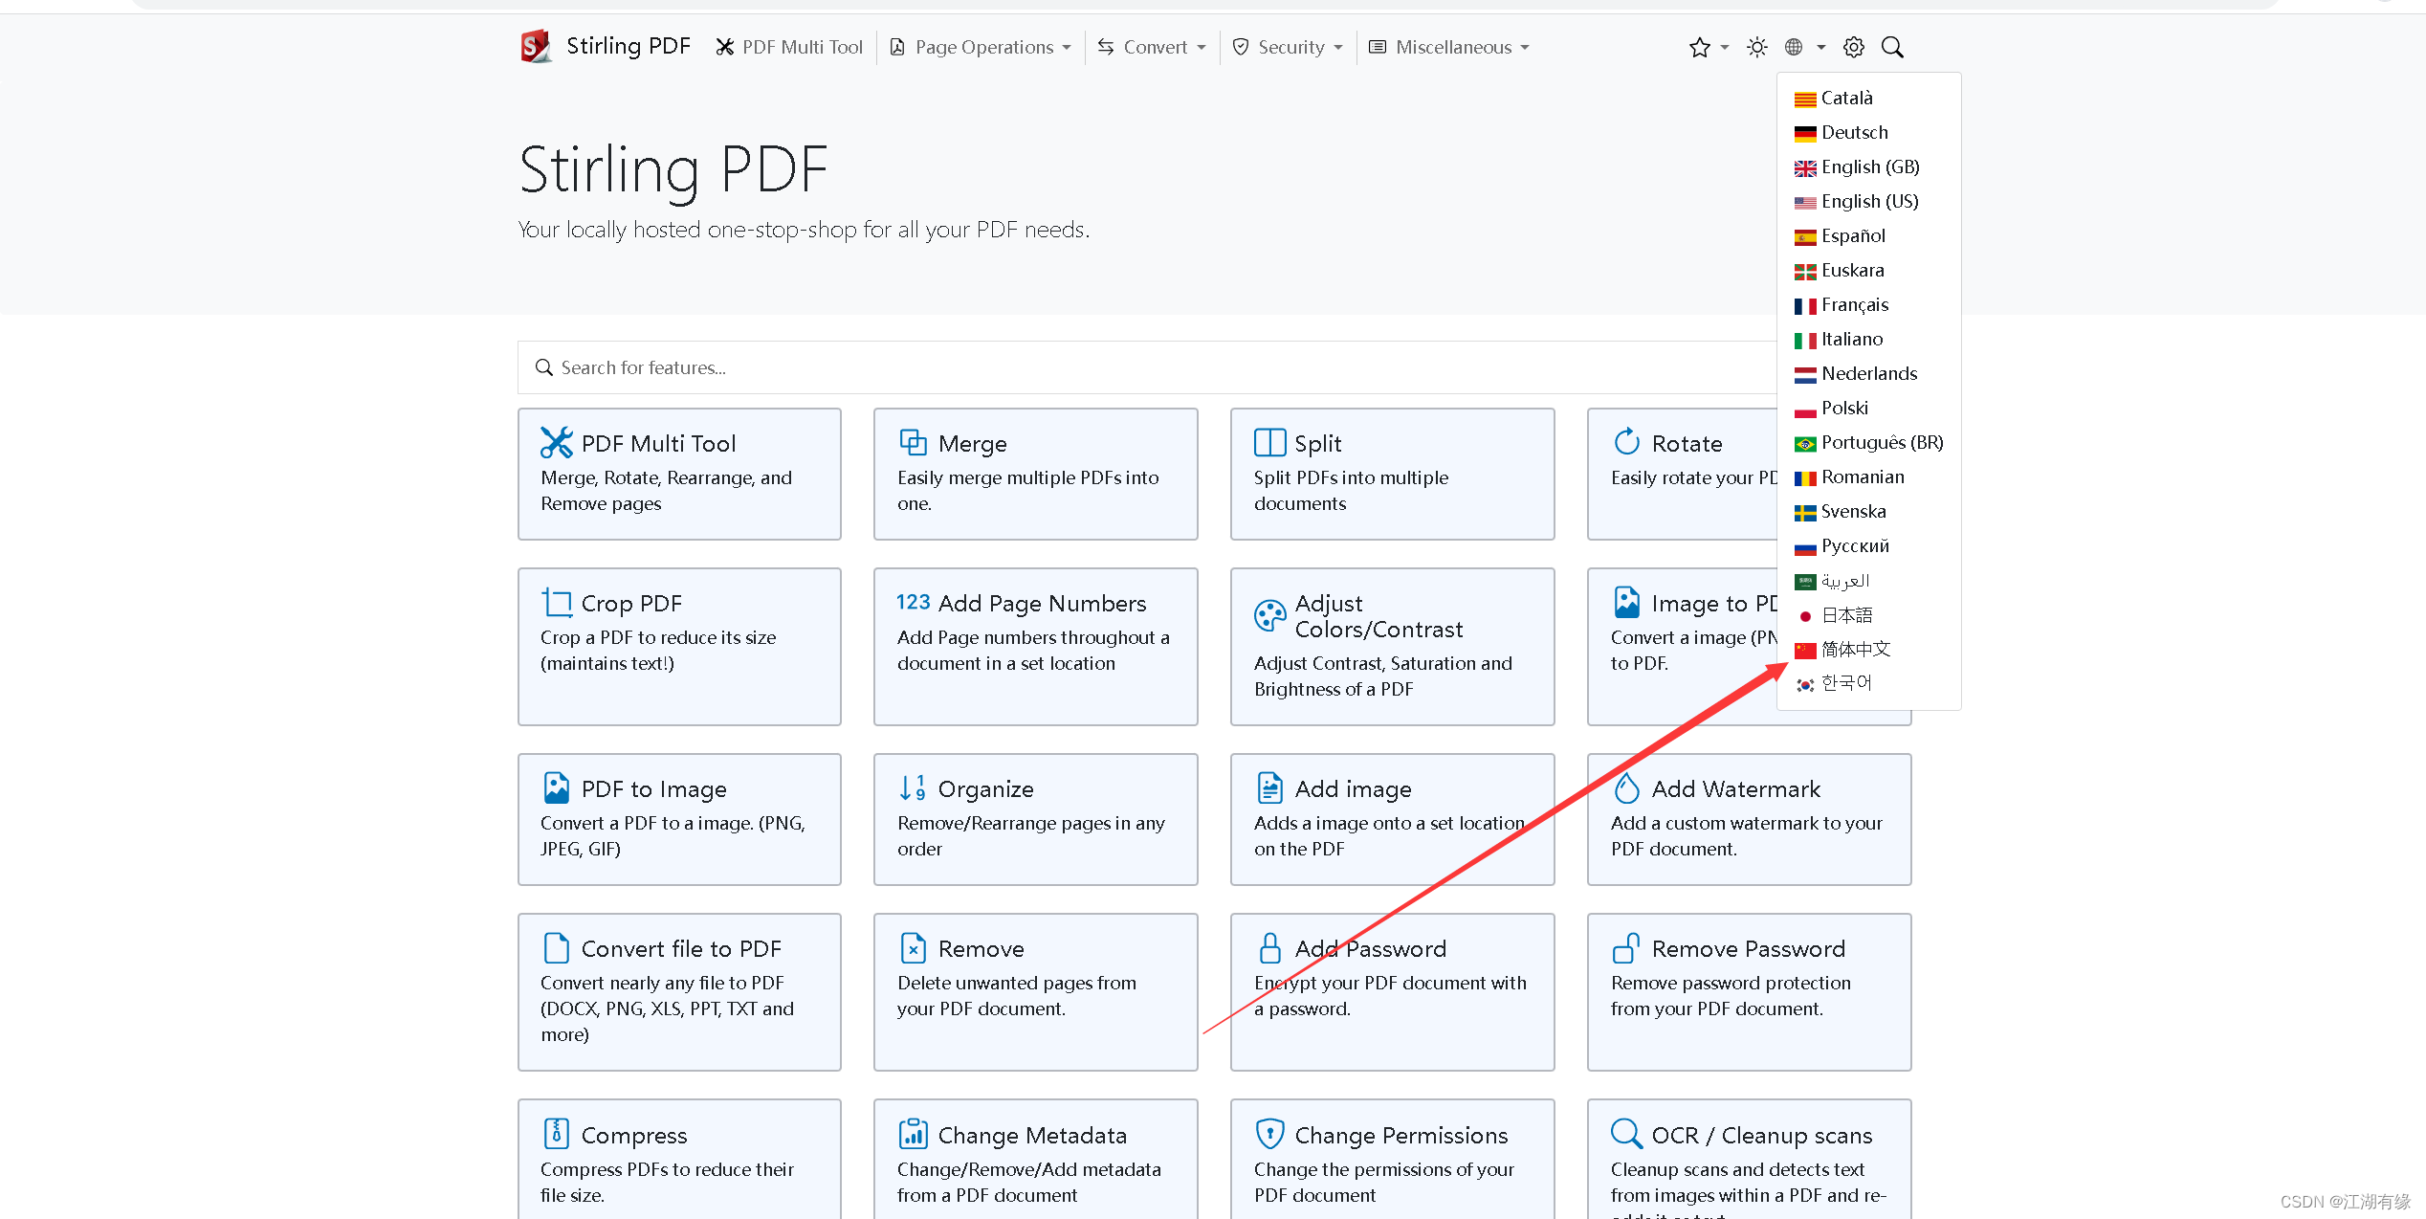Open the Split card title link
The image size is (2426, 1219).
click(1318, 443)
